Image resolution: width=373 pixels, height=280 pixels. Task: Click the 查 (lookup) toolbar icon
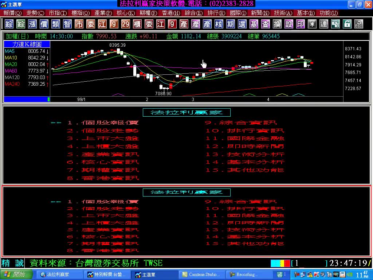pos(266,24)
